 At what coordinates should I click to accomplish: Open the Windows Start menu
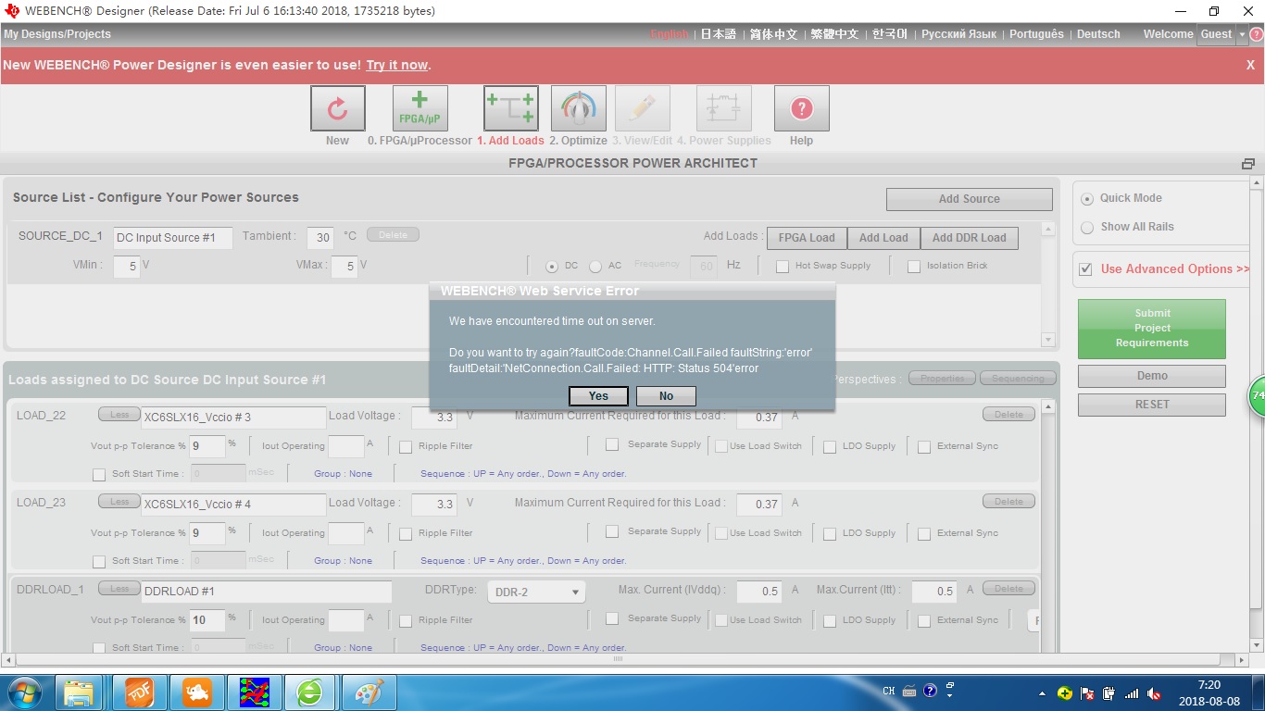(x=23, y=692)
